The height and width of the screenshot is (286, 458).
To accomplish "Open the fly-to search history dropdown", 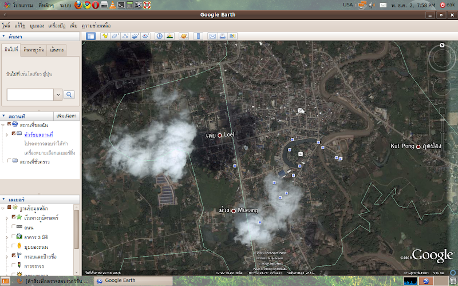I will tap(58, 94).
